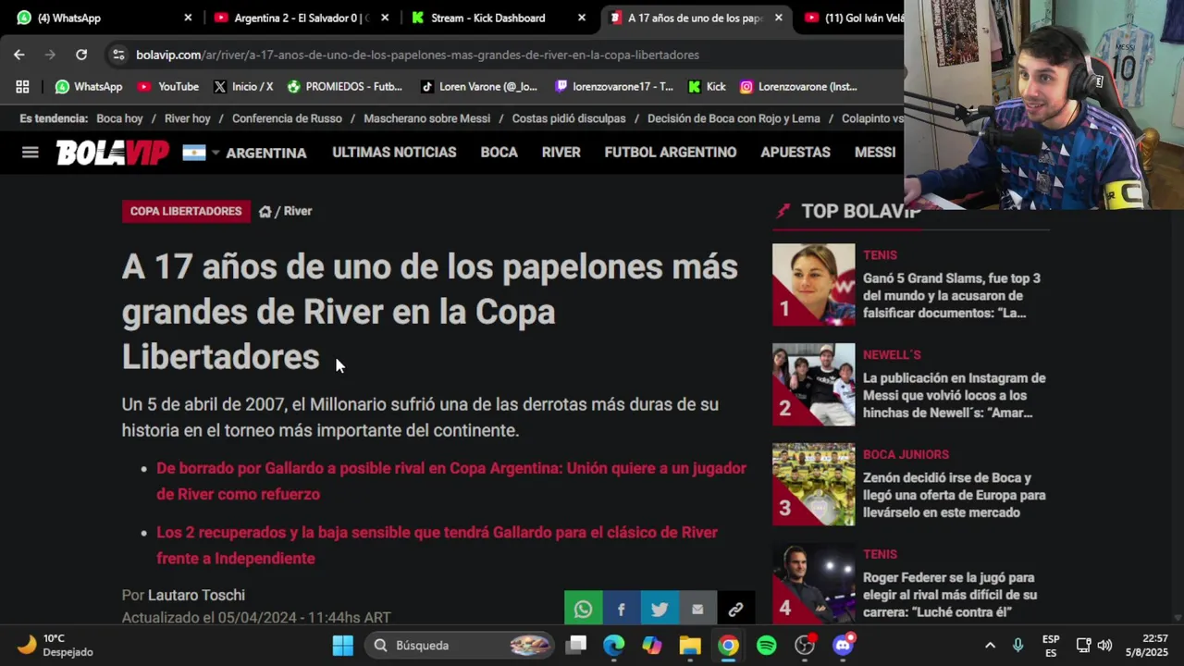Open Zenón Boca Juniors story thumbnail

coord(813,484)
